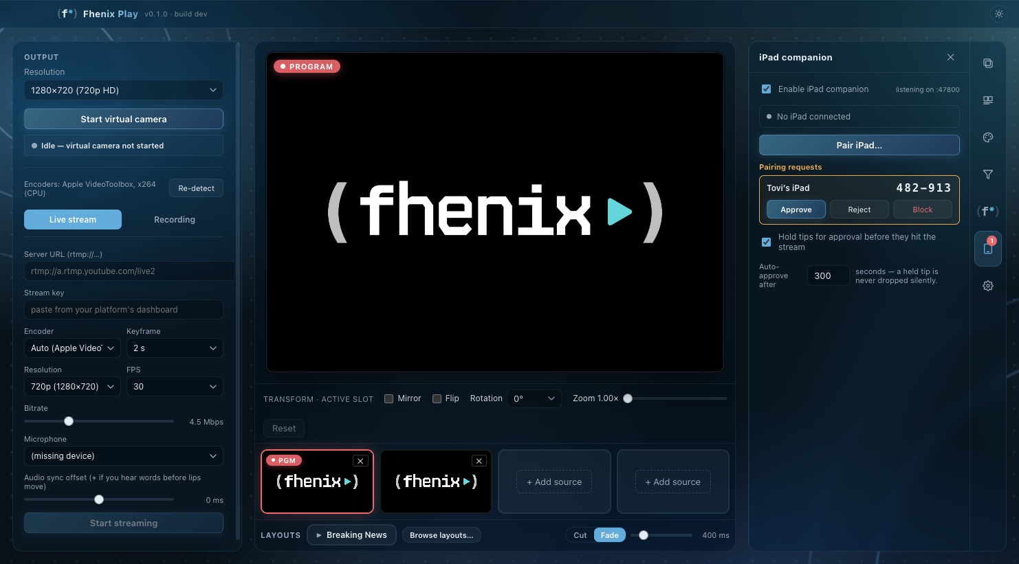This screenshot has height=564, width=1019.
Task: Reject Tovi's iPad pairing request
Action: (x=859, y=210)
